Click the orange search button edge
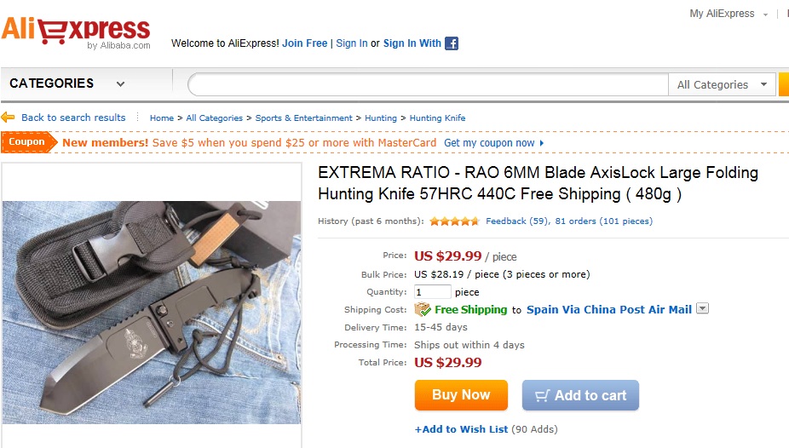Viewport: 789px width, 448px height. [x=784, y=84]
